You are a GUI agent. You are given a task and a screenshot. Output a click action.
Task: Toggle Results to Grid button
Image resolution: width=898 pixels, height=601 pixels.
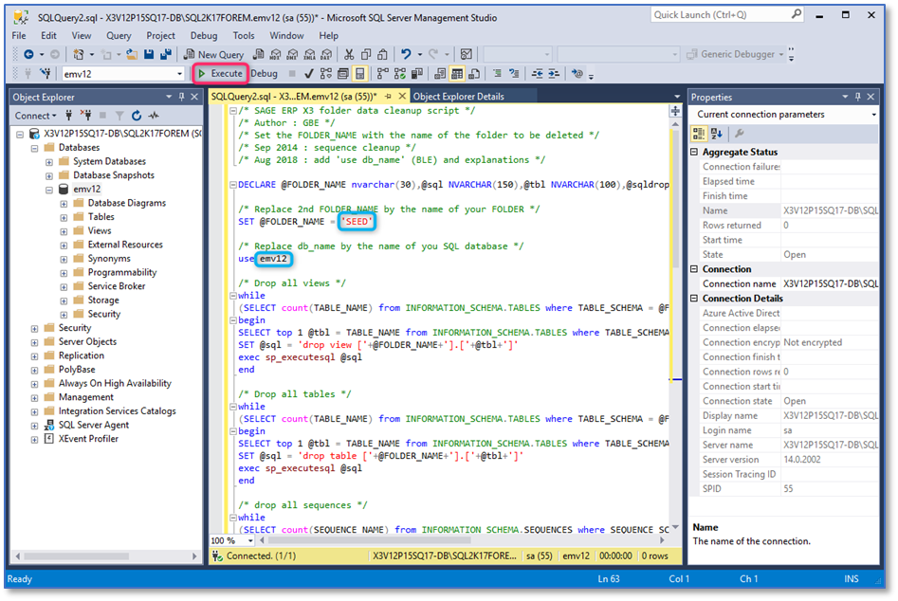(x=457, y=73)
